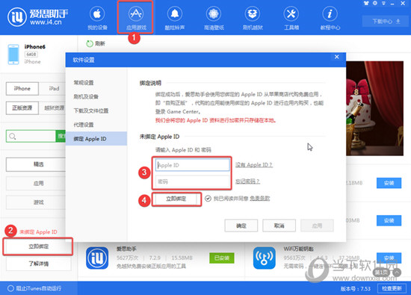Click 刷新 refresh icon
This screenshot has width=411, height=295.
90,44
